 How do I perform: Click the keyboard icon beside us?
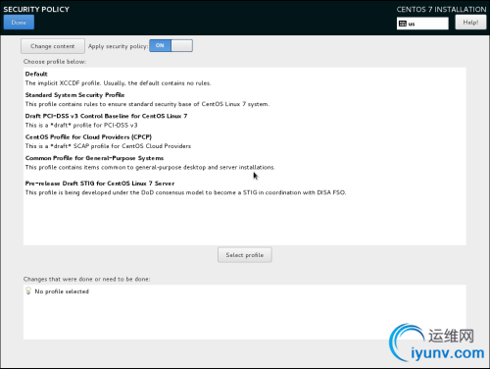click(403, 24)
